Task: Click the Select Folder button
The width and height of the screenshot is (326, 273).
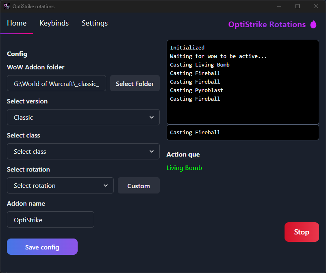Action: pos(135,83)
